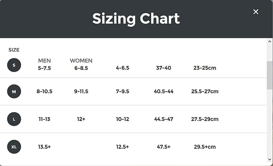273x166 pixels.
Task: Click the 29.5+cm measurement
Action: [205, 147]
